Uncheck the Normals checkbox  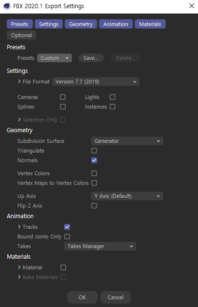click(x=94, y=160)
